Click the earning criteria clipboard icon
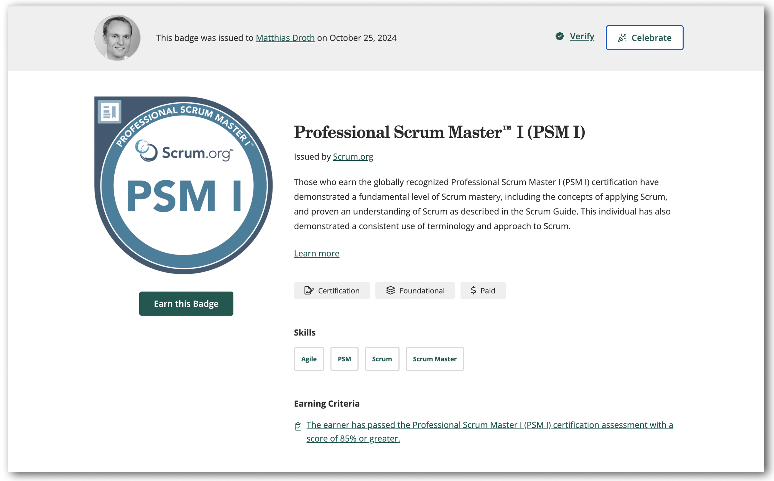This screenshot has height=481, width=774. pyautogui.click(x=298, y=426)
